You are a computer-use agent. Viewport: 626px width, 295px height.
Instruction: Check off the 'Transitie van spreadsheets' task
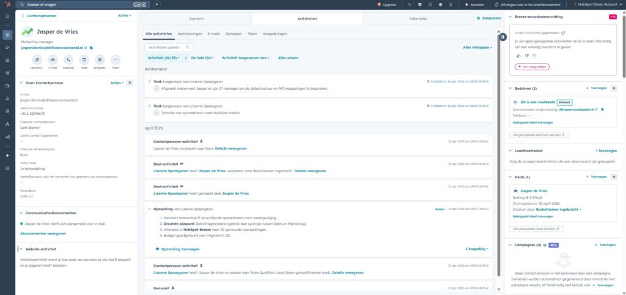click(156, 112)
